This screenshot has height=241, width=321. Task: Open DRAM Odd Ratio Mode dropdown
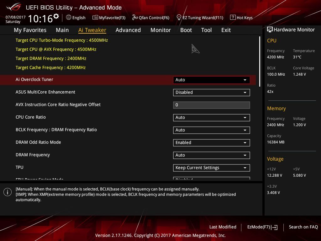pyautogui.click(x=212, y=143)
